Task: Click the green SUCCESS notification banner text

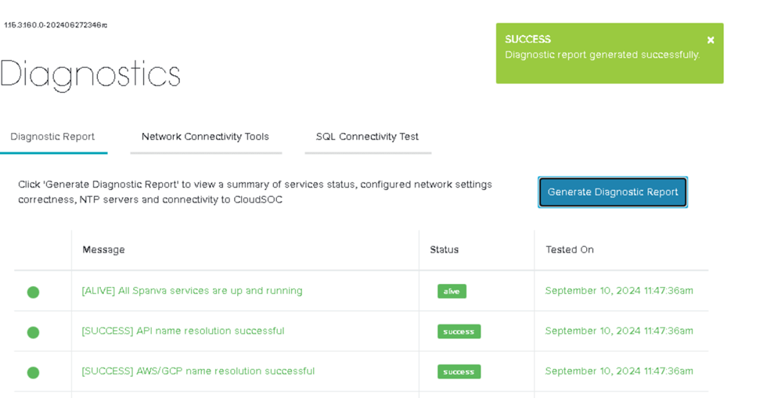Action: click(602, 55)
